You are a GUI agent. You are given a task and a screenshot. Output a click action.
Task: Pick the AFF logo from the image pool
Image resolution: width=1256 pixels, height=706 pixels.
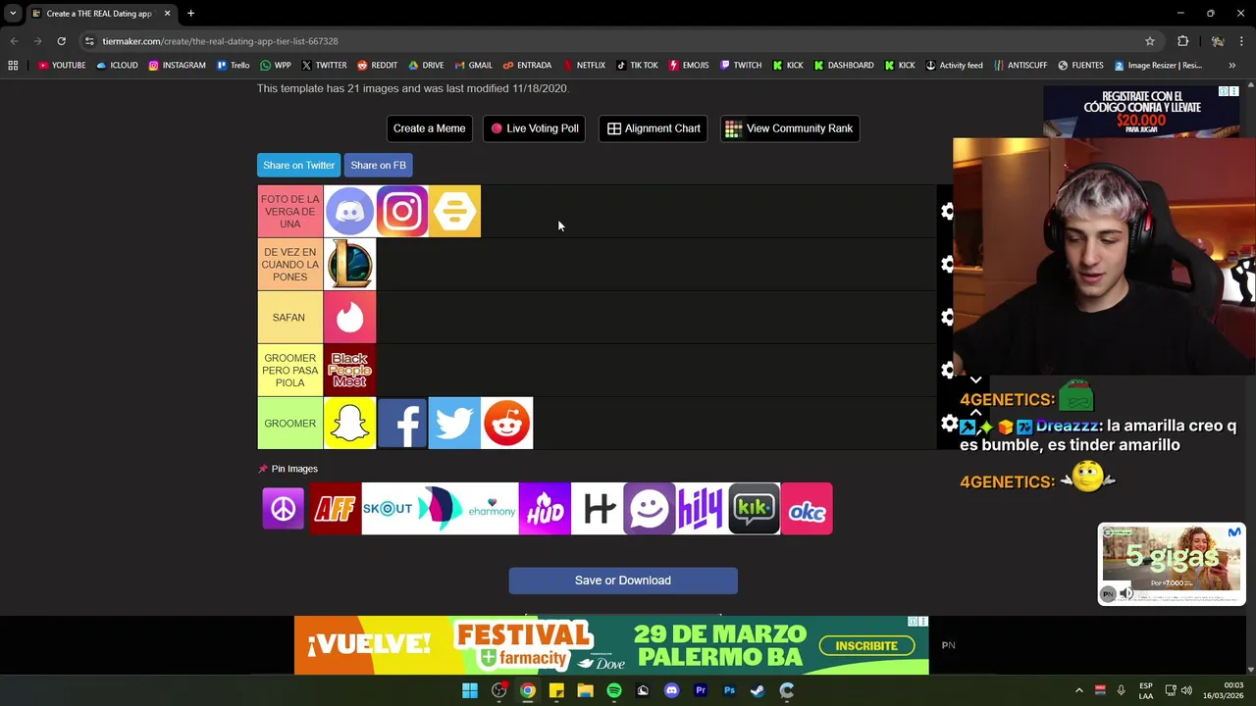336,509
